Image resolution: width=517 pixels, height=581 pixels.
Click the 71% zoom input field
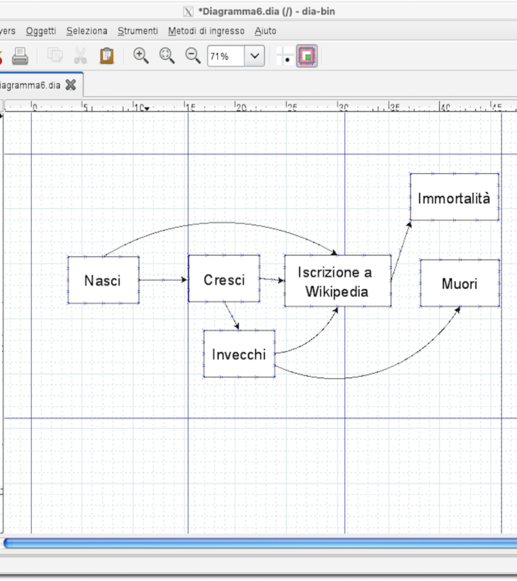226,56
